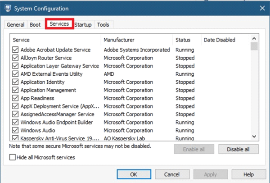Toggle the AllJoyn Router Service checkbox
Viewport: 270px width, 183px height.
coord(15,58)
